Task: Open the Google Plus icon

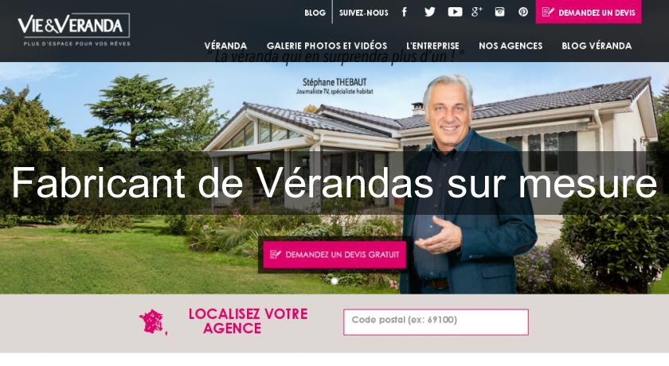Action: (476, 12)
